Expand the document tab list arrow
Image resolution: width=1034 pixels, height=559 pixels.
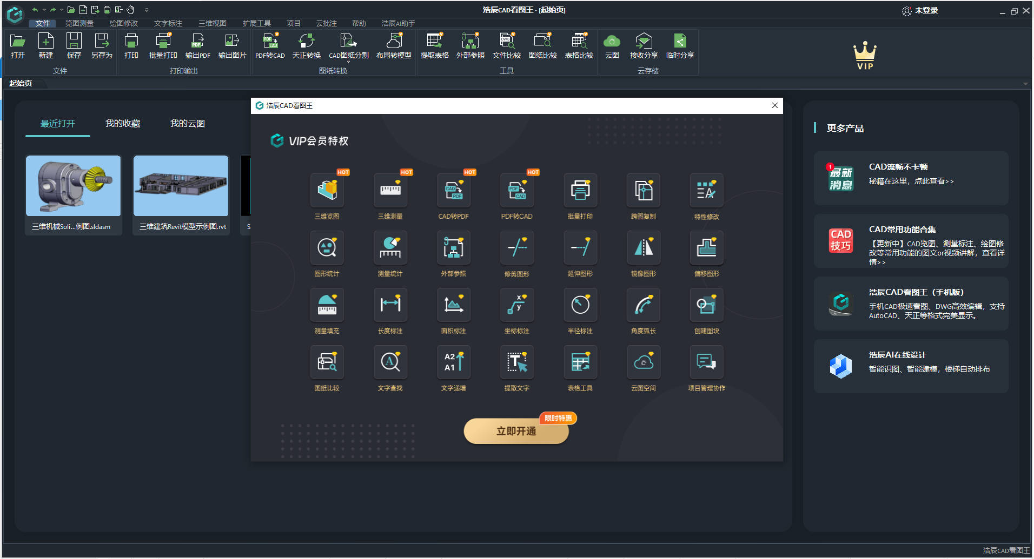(x=1025, y=84)
